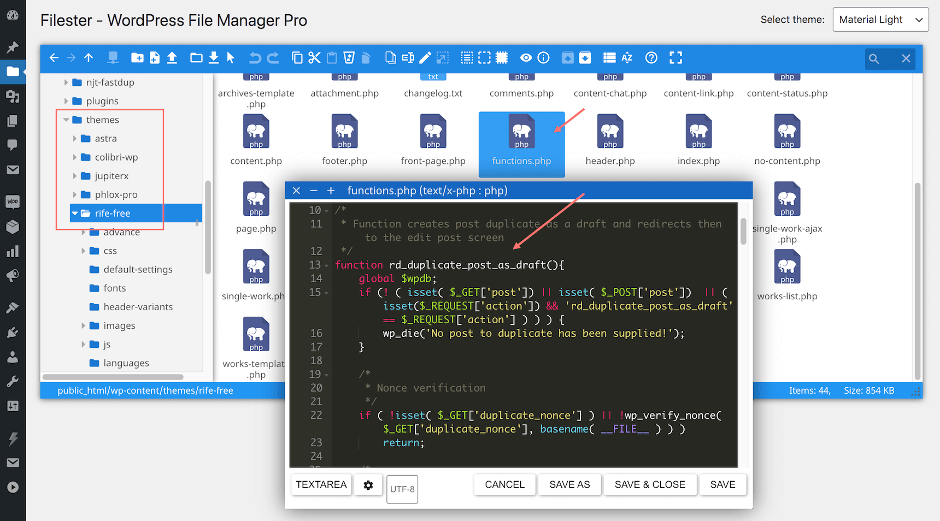
Task: Click the TEXTAREA button in editor
Action: 321,484
